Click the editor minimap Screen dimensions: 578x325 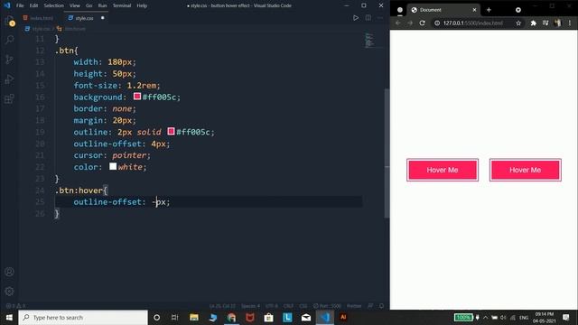(x=369, y=41)
